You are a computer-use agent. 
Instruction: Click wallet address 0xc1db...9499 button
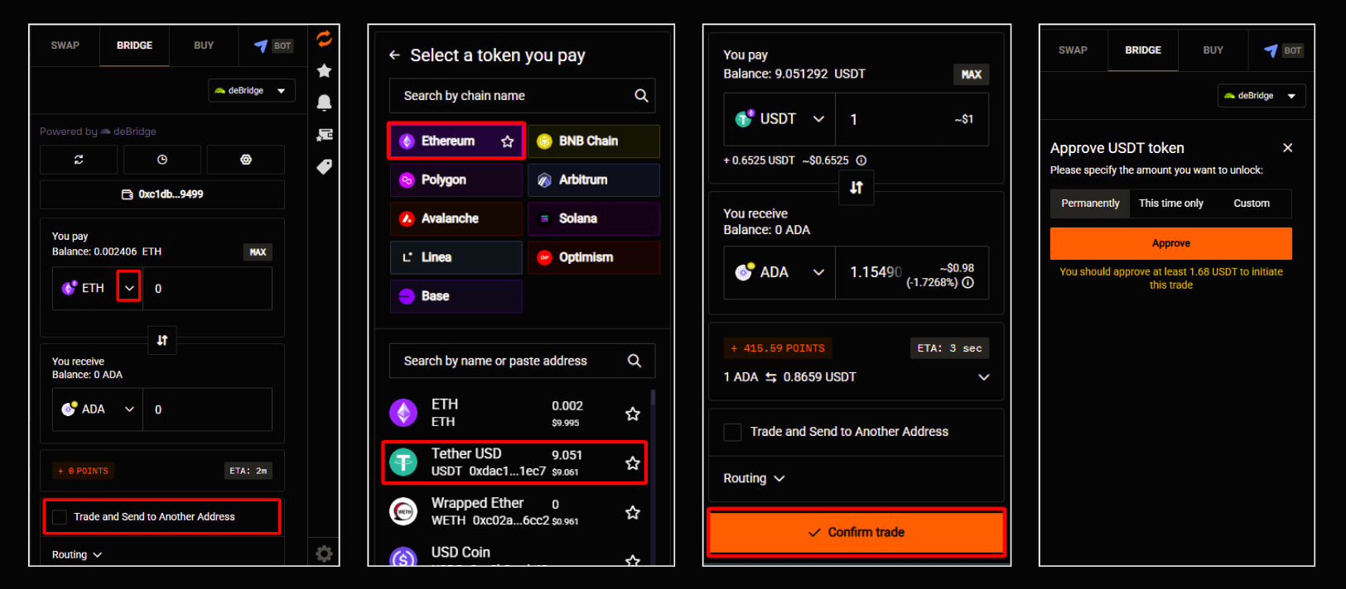pos(162,194)
